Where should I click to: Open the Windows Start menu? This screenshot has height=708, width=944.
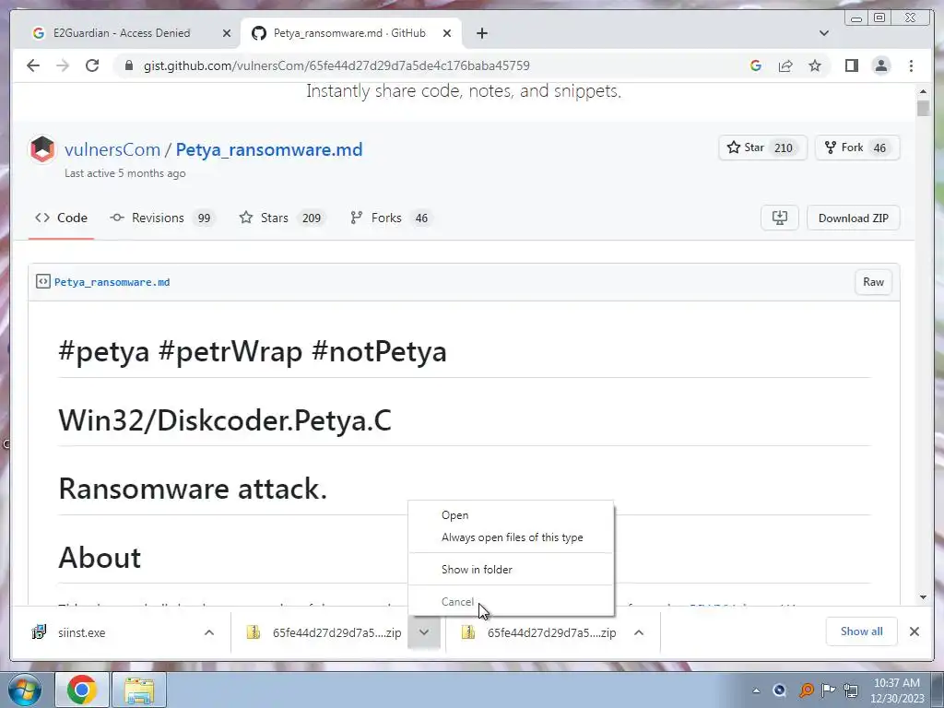coord(24,690)
